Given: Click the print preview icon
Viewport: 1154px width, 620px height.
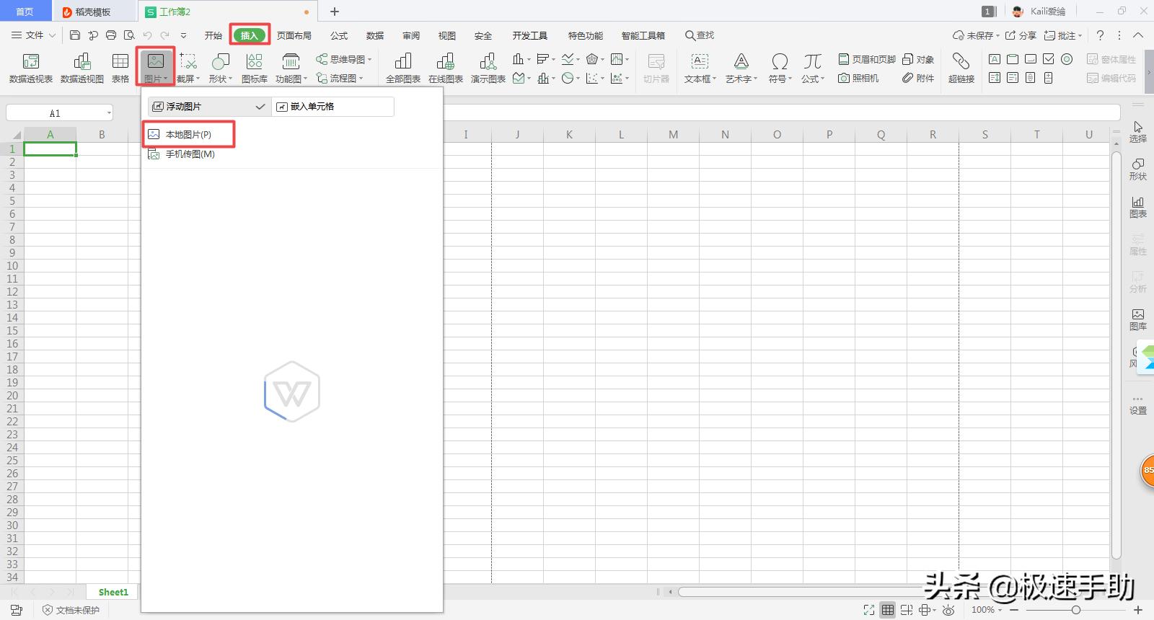Looking at the screenshot, I should (129, 35).
